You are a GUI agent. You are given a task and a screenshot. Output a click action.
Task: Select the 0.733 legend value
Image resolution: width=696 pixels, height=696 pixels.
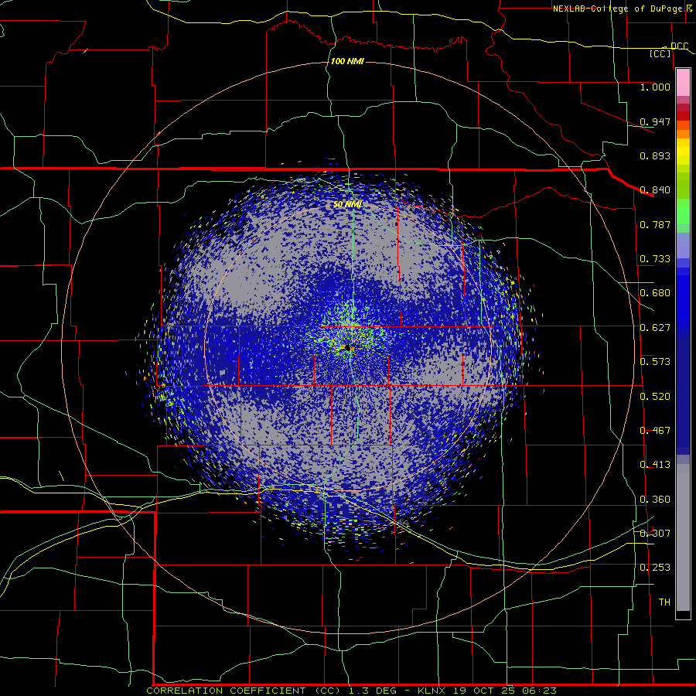(655, 259)
